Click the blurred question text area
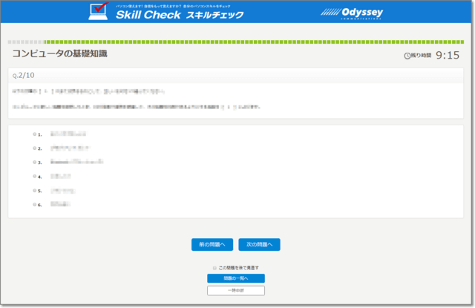Viewport: 475px width, 308px height. point(148,99)
